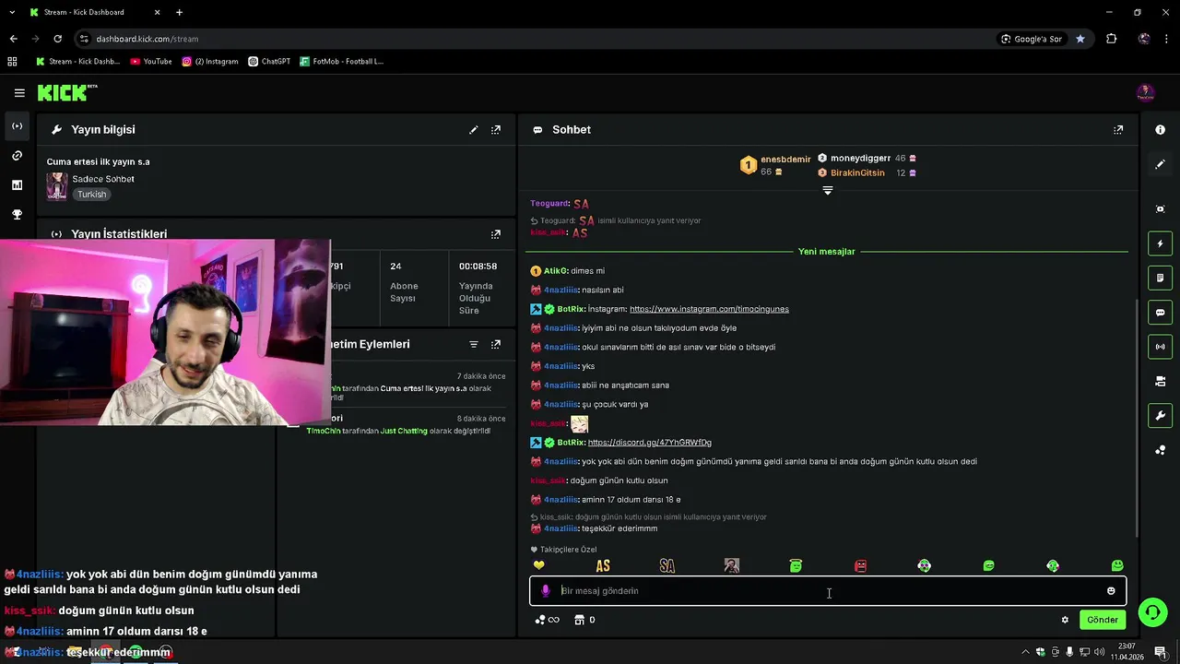Bookmark this page with the star icon
1180x664 pixels.
pyautogui.click(x=1080, y=39)
